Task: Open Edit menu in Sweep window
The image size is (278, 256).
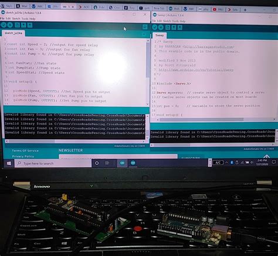Action: 160,21
